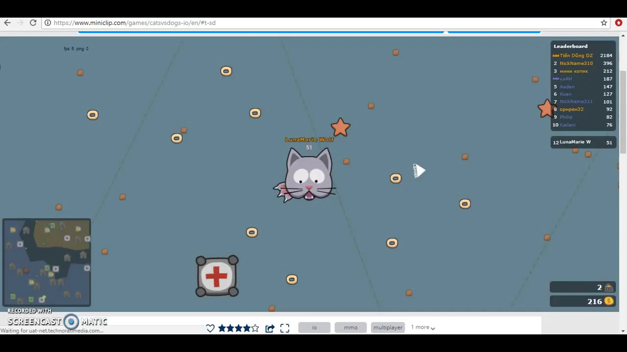Click the 'LunaMarie Wolf' name label above cat
627x352 pixels.
click(x=309, y=139)
